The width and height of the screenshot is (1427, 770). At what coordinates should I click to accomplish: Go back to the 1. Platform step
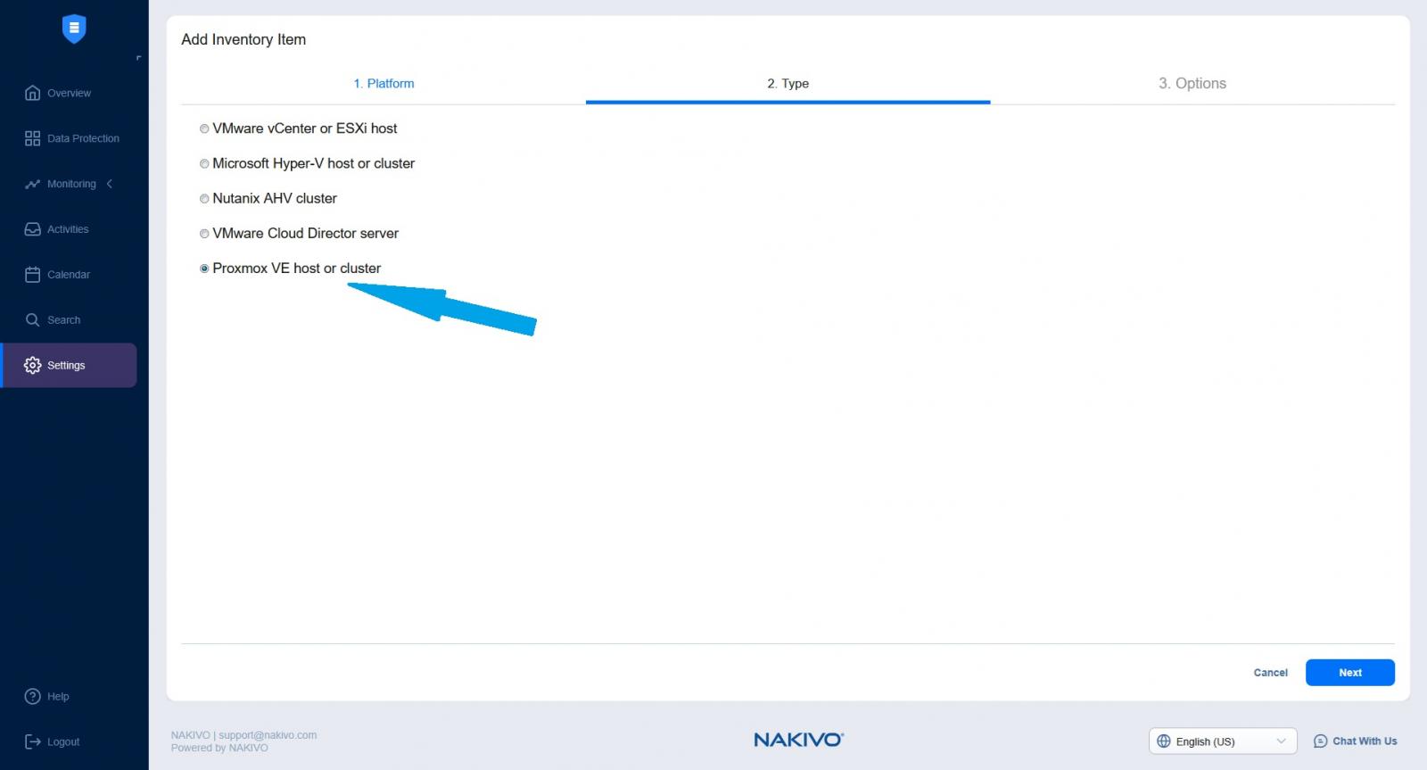pos(384,83)
